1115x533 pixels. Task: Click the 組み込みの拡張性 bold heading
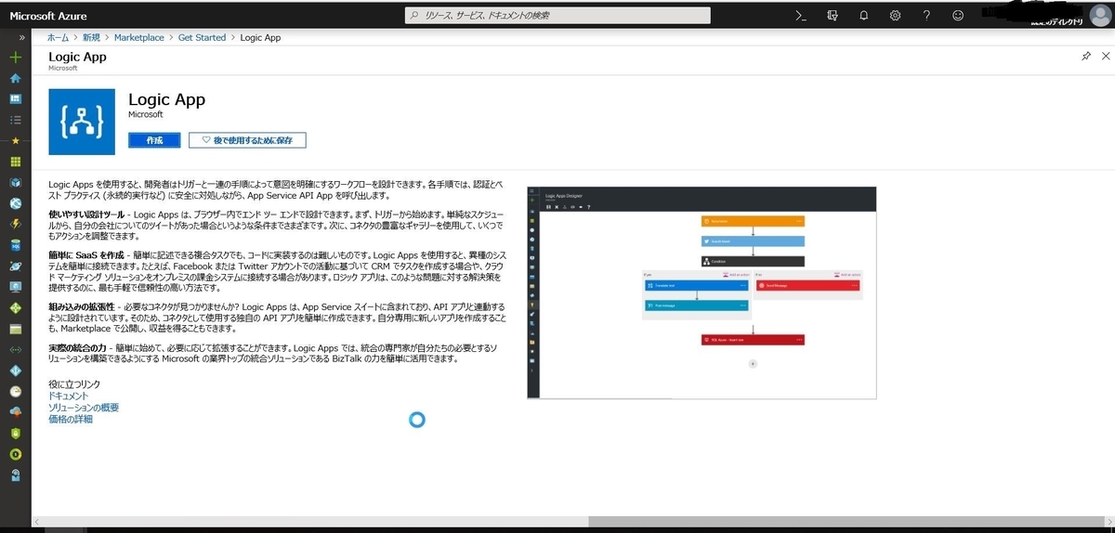pyautogui.click(x=81, y=306)
